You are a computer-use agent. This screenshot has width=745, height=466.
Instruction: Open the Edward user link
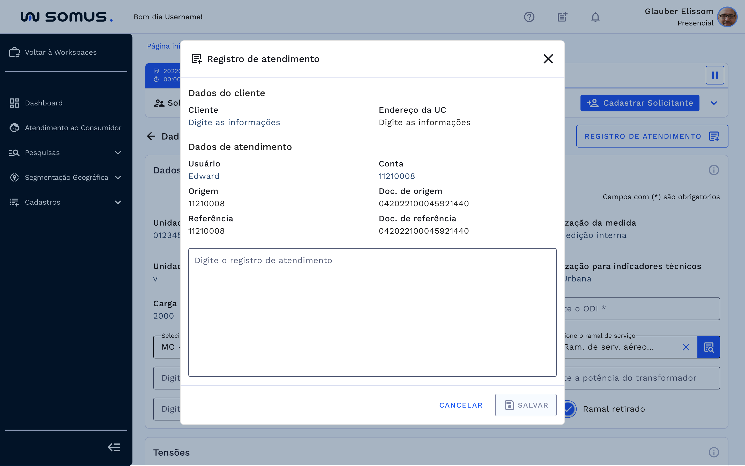pyautogui.click(x=204, y=176)
